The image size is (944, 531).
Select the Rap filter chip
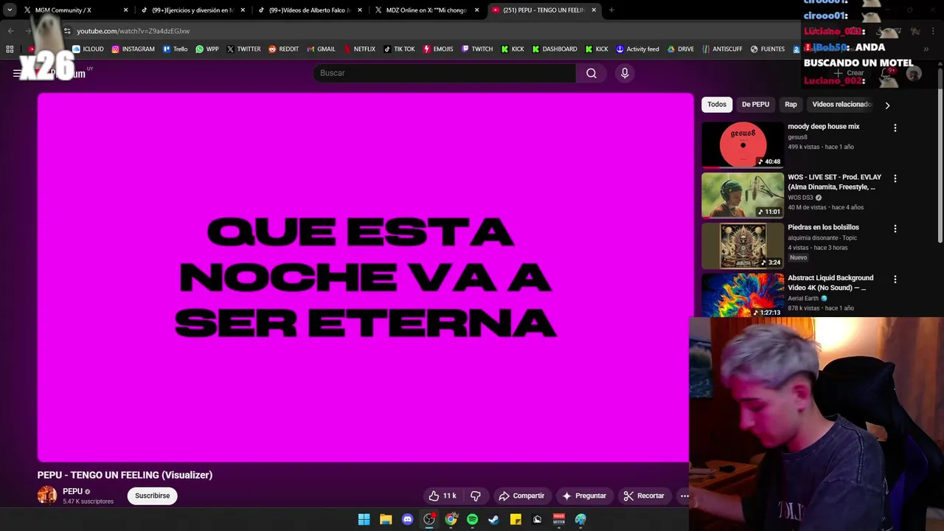791,105
